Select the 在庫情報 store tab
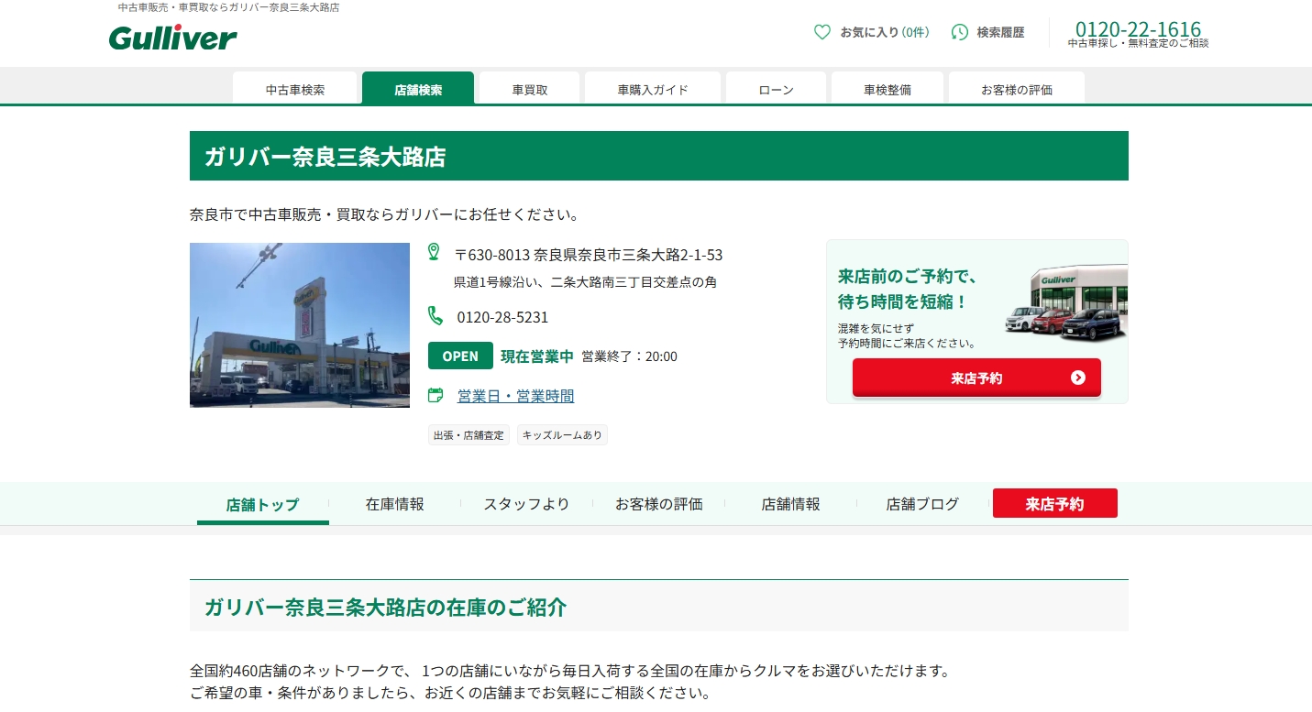 (394, 504)
